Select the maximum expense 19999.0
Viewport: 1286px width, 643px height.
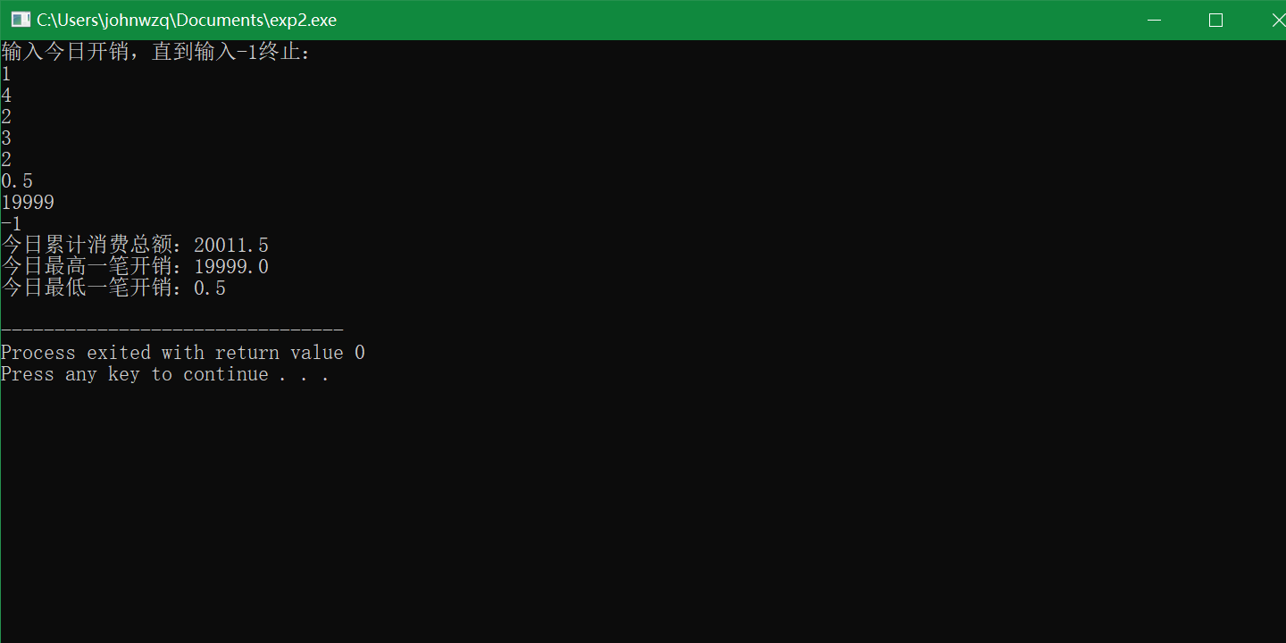[x=230, y=266]
